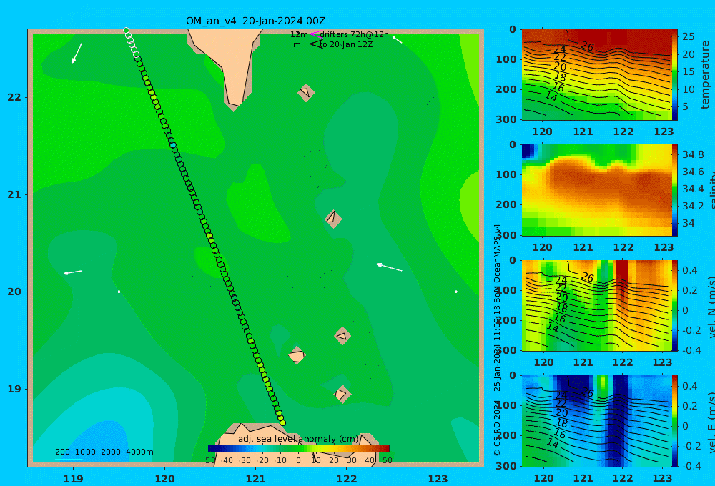Image resolution: width=715 pixels, height=486 pixels.
Task: Open the temperature section panel
Action: click(596, 75)
